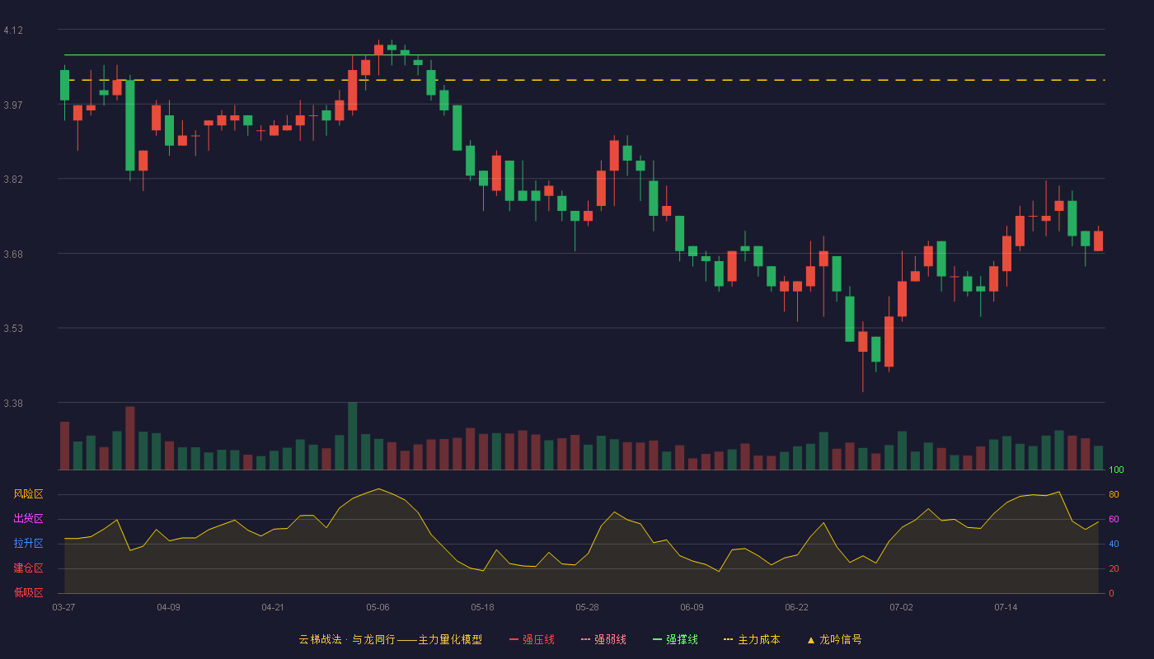Viewport: 1154px width, 659px height.
Task: Click the 出货区 zone label
Action: click(x=28, y=519)
